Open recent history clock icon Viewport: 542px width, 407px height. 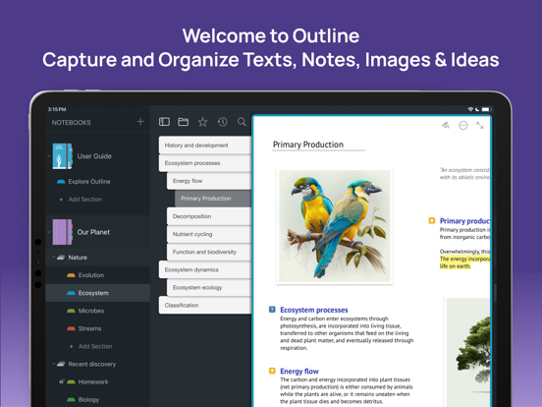tap(222, 122)
